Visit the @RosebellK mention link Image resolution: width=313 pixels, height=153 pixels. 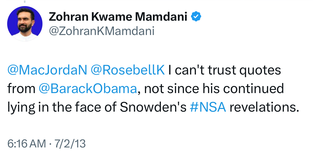pyautogui.click(x=128, y=70)
